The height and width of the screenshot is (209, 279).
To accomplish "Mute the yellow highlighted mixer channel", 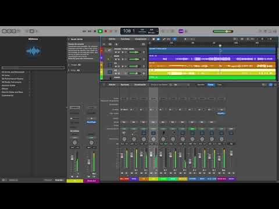I will 151,173.
